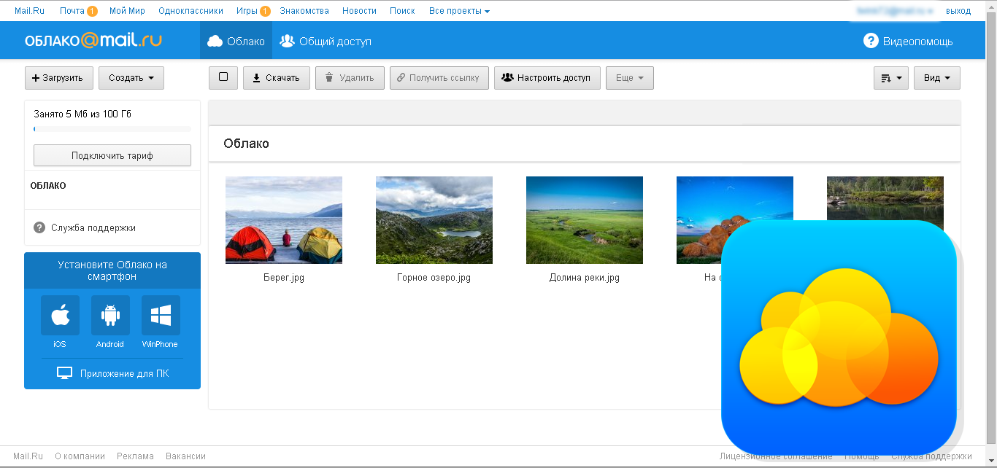997x468 pixels.
Task: Click the storage usage progress bar
Action: pyautogui.click(x=112, y=129)
